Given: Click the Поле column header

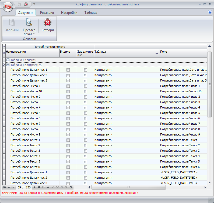Looking at the screenshot, I should pos(184,53).
